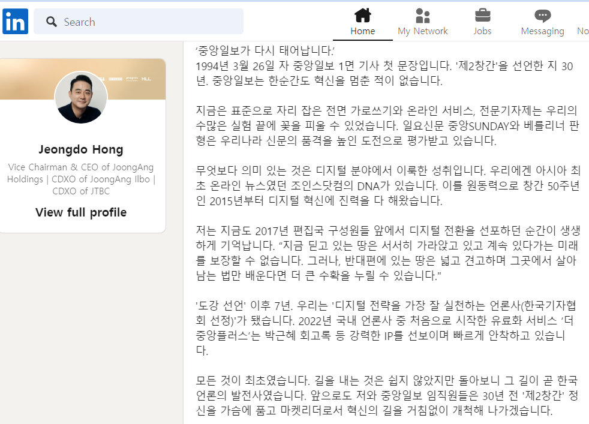Open Jeongdo Hong's profile photo

pyautogui.click(x=81, y=97)
